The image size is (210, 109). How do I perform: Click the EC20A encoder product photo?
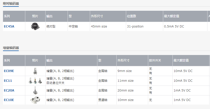(x=35, y=90)
